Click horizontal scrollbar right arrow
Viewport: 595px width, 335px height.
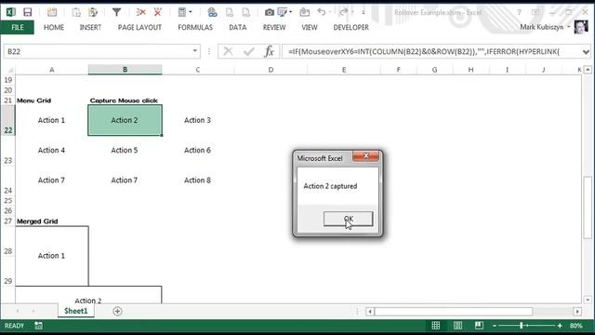[577, 312]
